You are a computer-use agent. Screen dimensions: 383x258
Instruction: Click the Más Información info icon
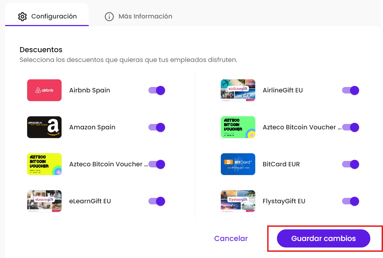(x=109, y=17)
